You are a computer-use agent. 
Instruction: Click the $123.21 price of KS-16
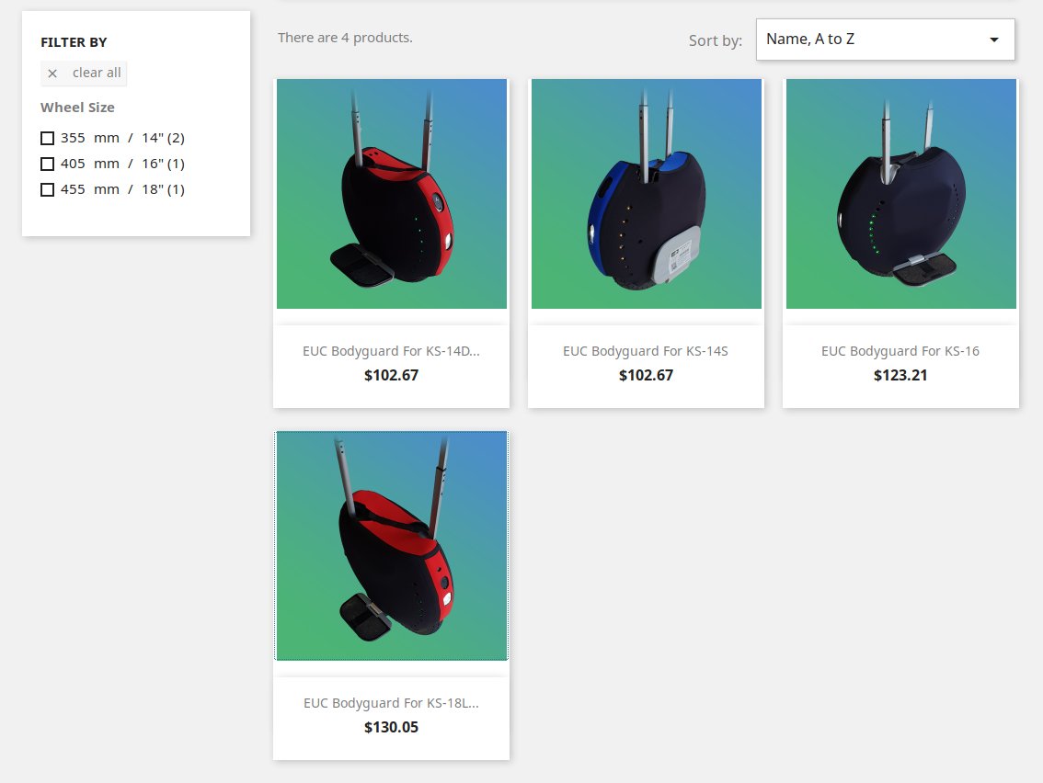(900, 375)
